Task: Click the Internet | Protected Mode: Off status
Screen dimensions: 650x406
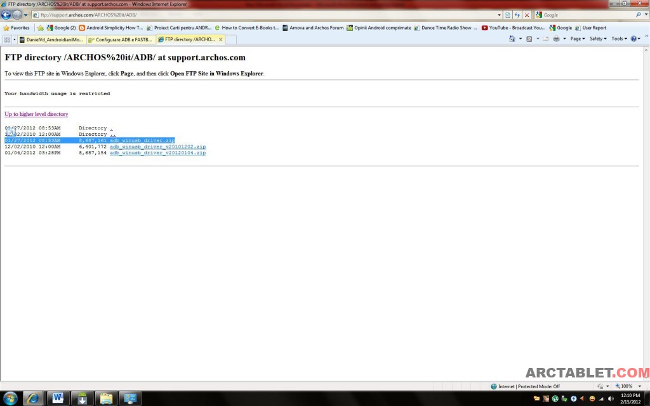Action: coord(525,386)
